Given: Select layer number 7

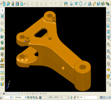Looking at the screenshot, I should click(x=25, y=94).
